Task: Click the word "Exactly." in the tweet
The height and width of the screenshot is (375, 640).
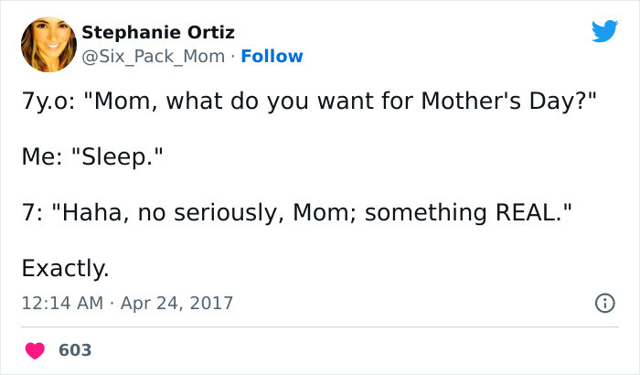Action: pos(65,269)
